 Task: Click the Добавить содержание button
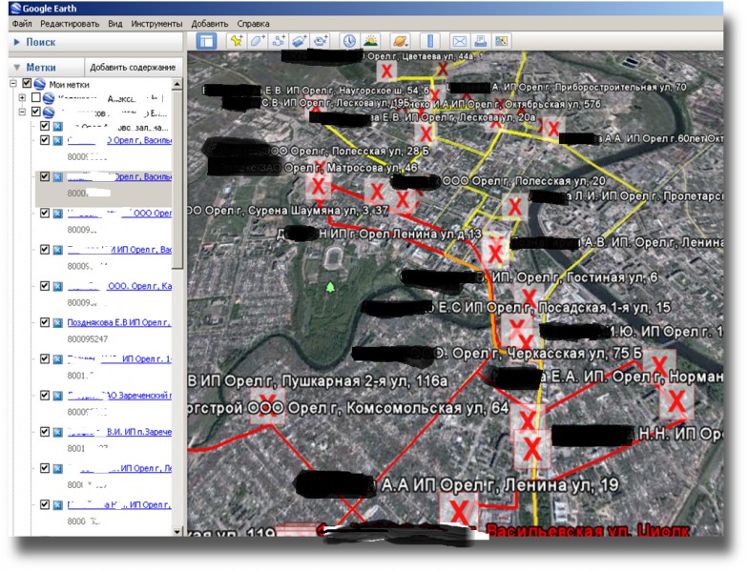[133, 67]
